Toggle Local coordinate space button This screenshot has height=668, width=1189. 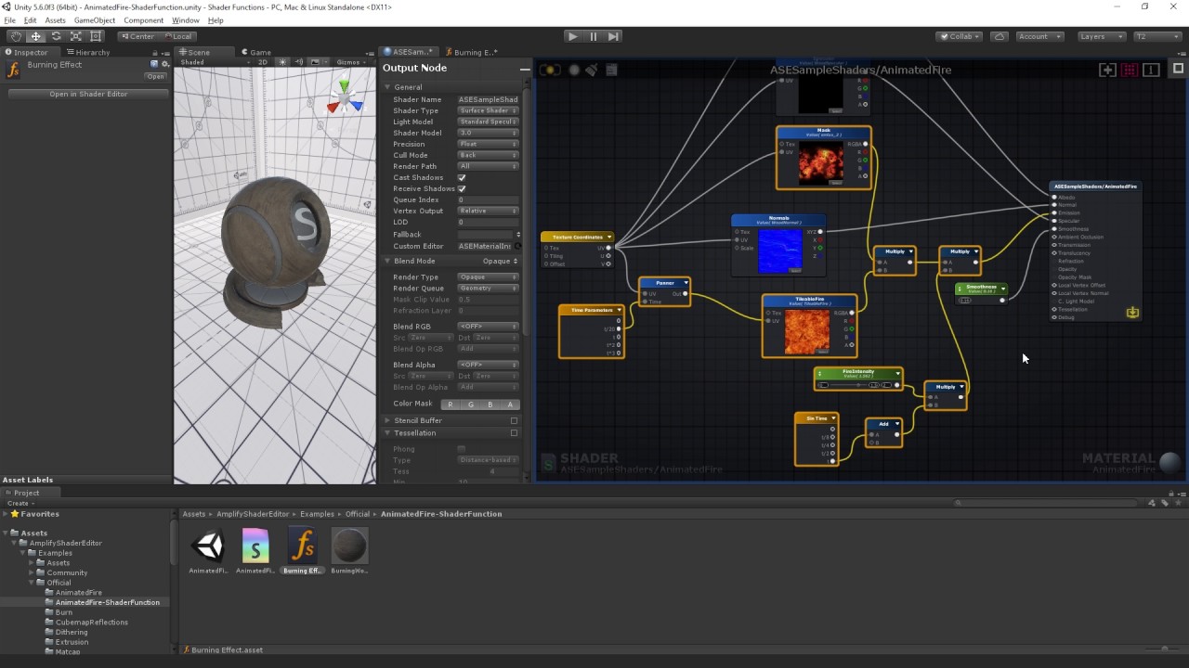tap(177, 36)
